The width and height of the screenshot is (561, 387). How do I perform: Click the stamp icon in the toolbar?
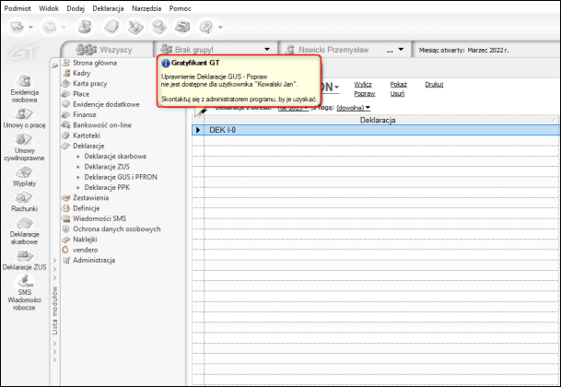[85, 27]
